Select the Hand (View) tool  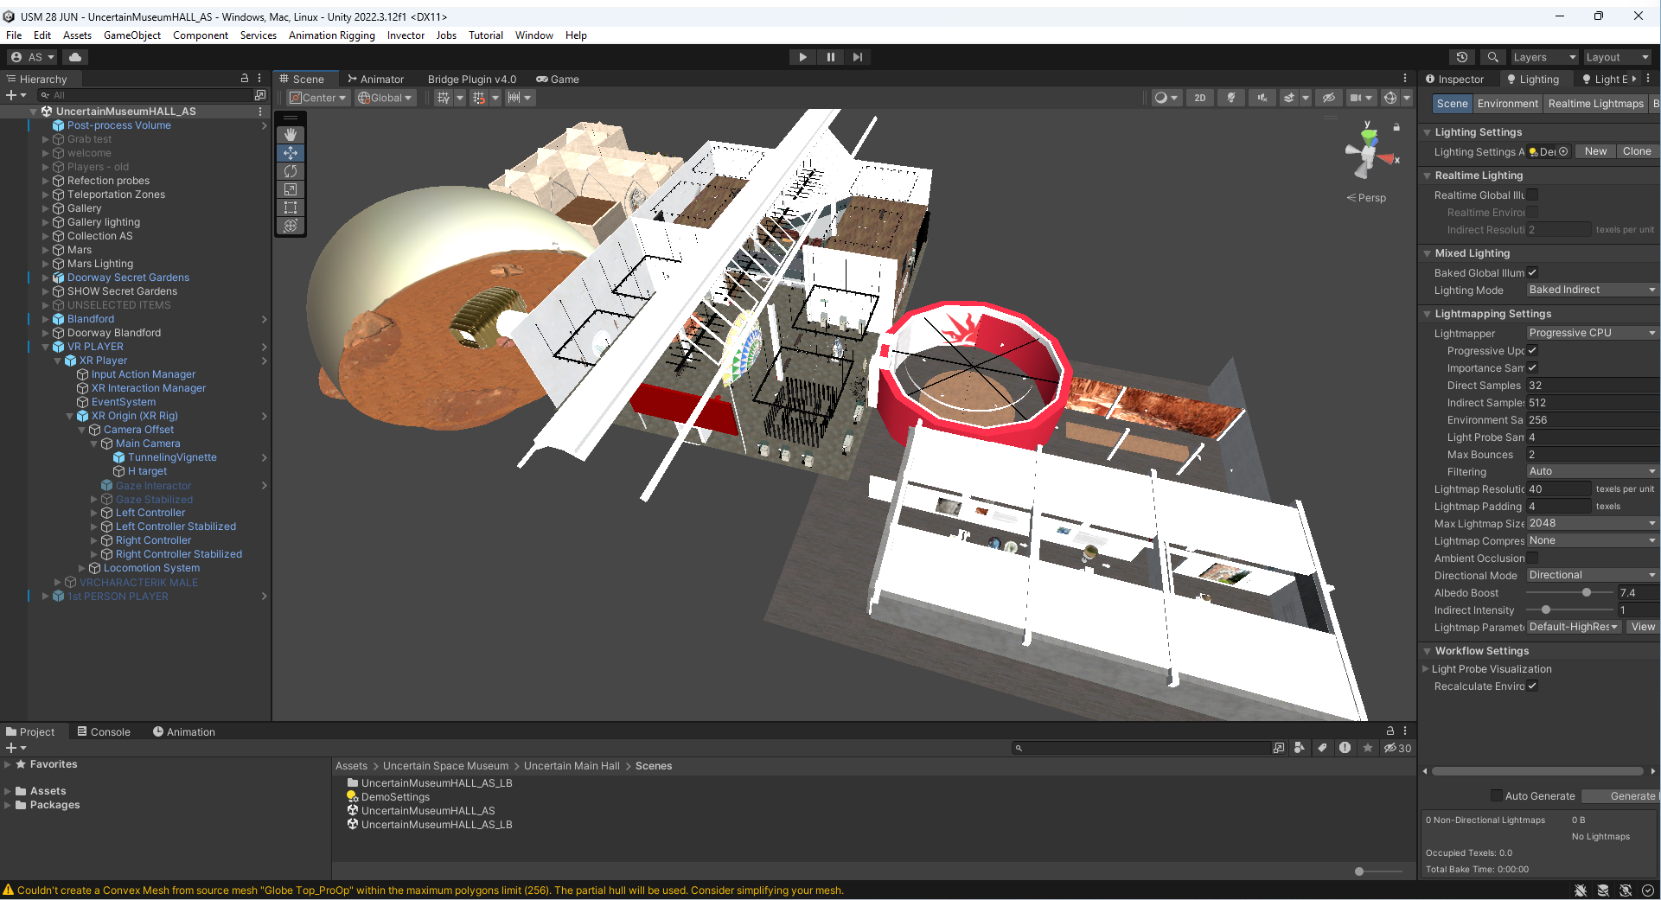pos(291,134)
